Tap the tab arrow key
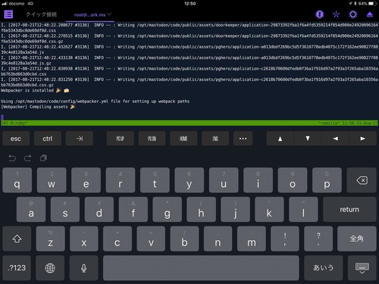 (80, 139)
